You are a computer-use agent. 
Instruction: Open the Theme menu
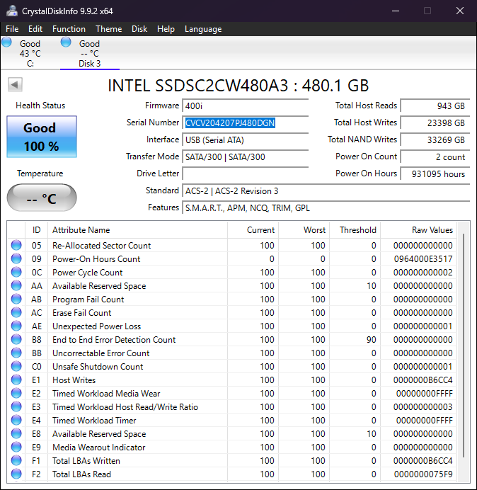[109, 29]
